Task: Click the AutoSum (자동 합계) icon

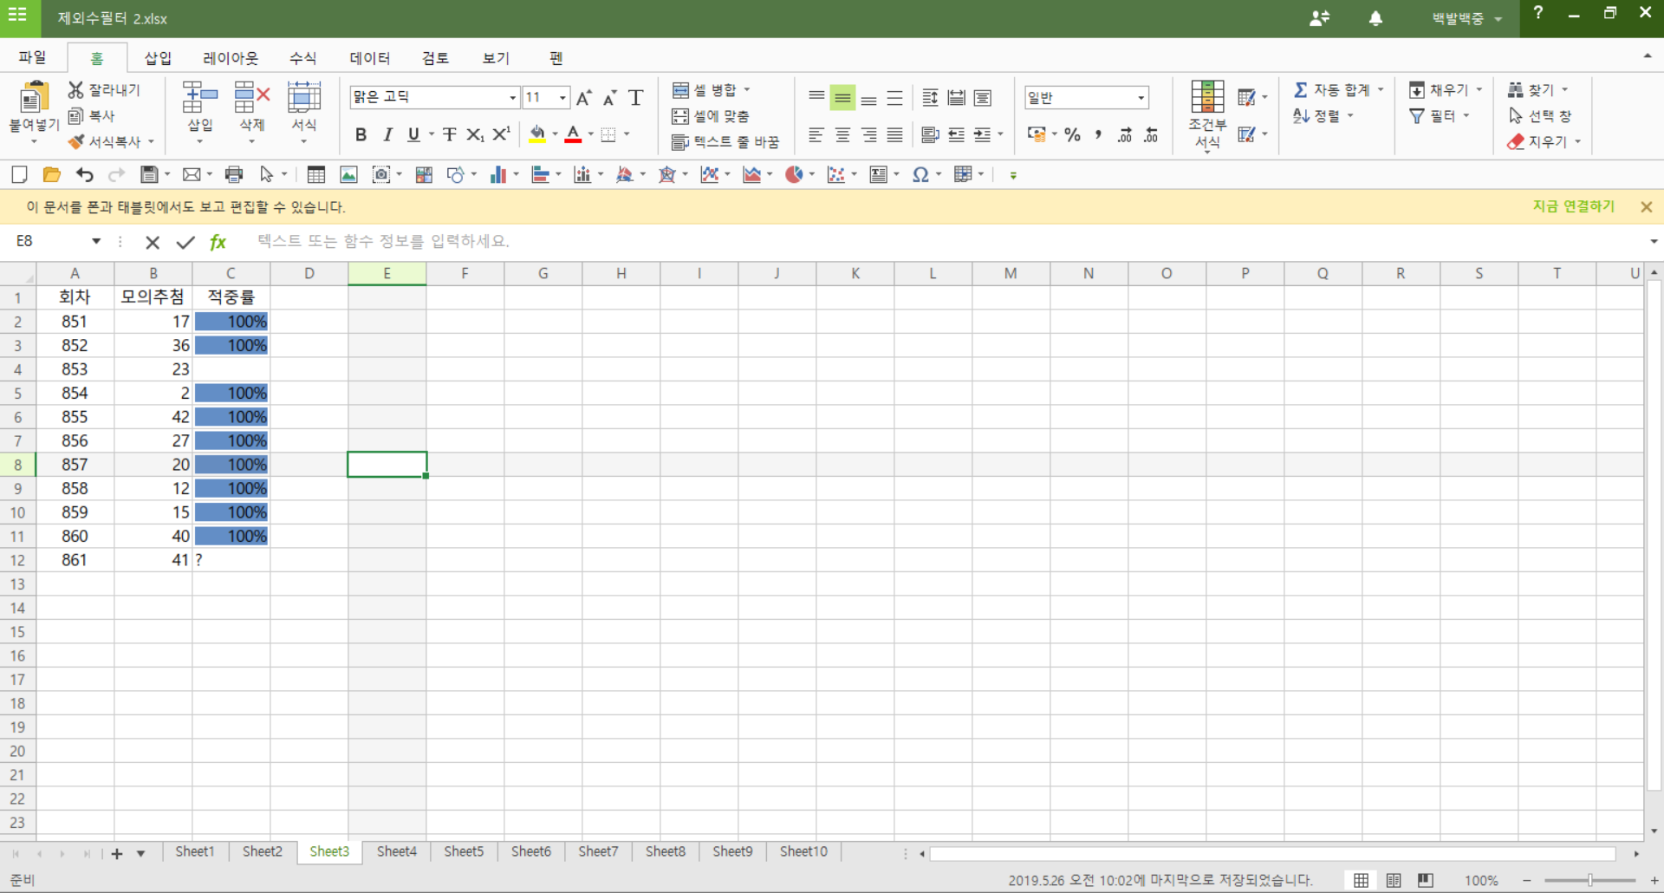Action: tap(1301, 90)
